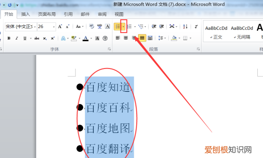The height and width of the screenshot is (158, 263).
Task: Apply character shading
Action: click(97, 38)
